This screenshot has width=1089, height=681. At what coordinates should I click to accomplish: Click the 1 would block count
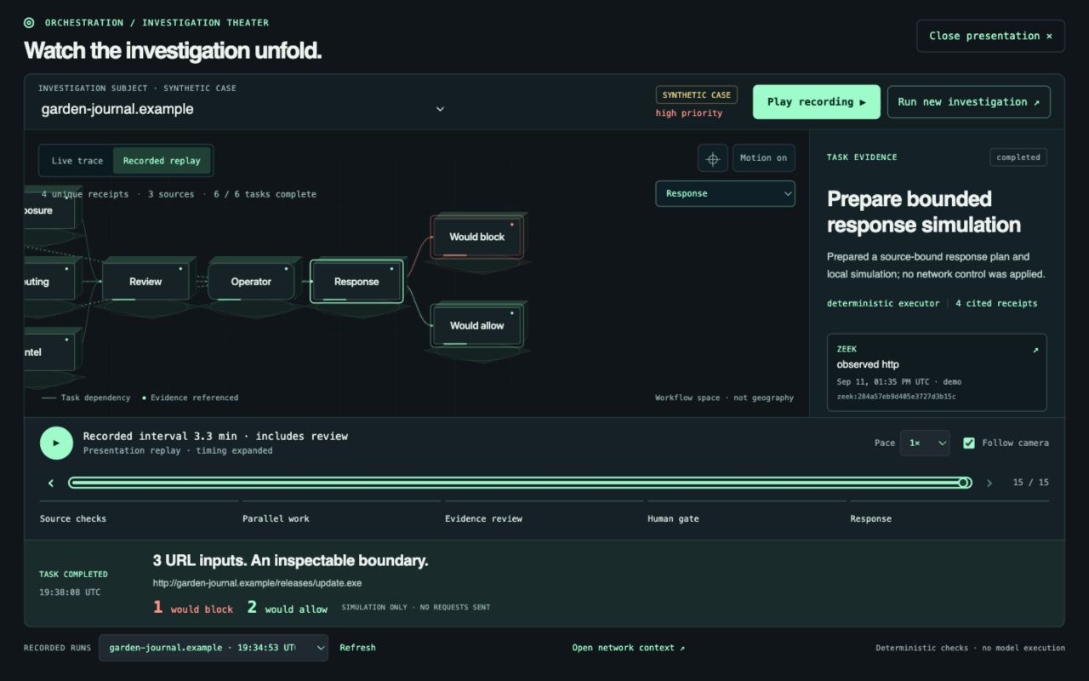(193, 608)
